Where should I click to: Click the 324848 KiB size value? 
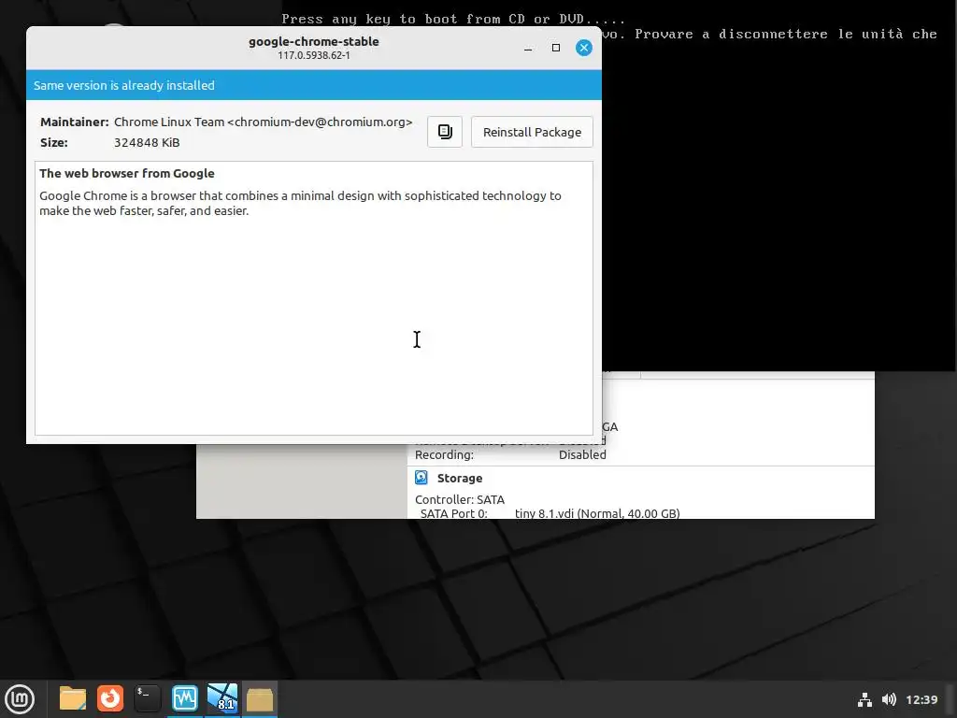click(147, 143)
